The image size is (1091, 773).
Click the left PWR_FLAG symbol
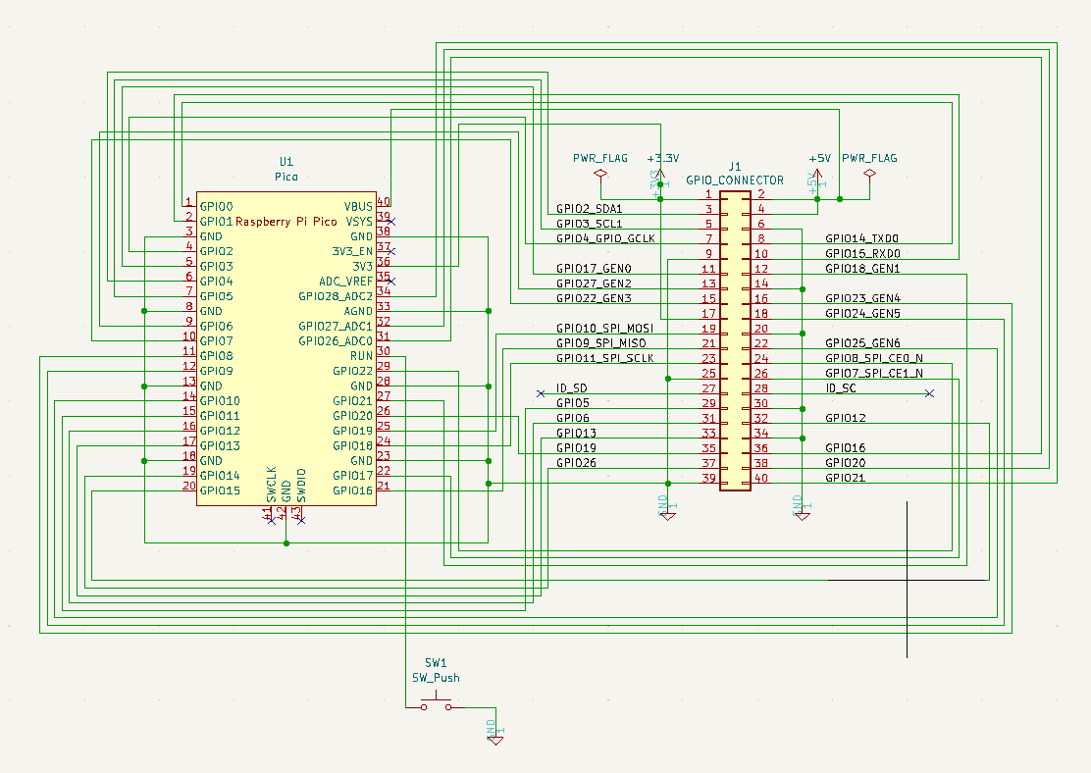600,175
